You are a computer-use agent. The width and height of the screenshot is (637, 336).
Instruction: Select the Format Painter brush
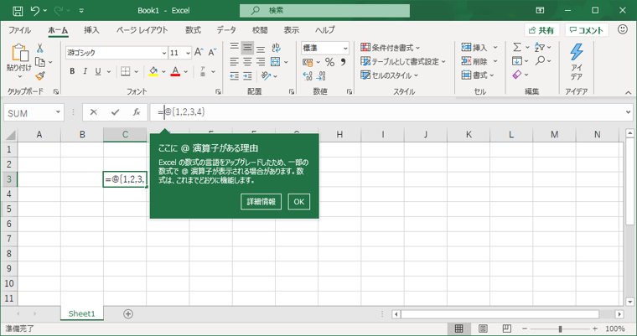pyautogui.click(x=40, y=75)
